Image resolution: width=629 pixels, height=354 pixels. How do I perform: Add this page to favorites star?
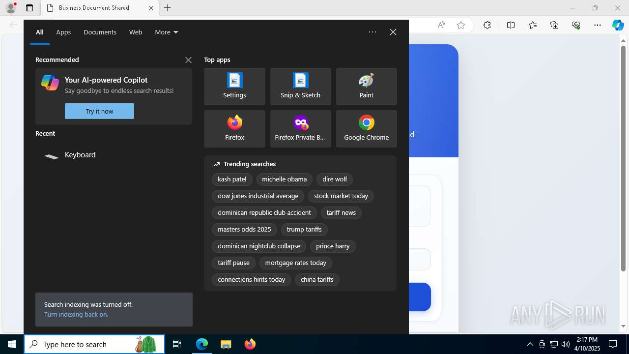461,25
